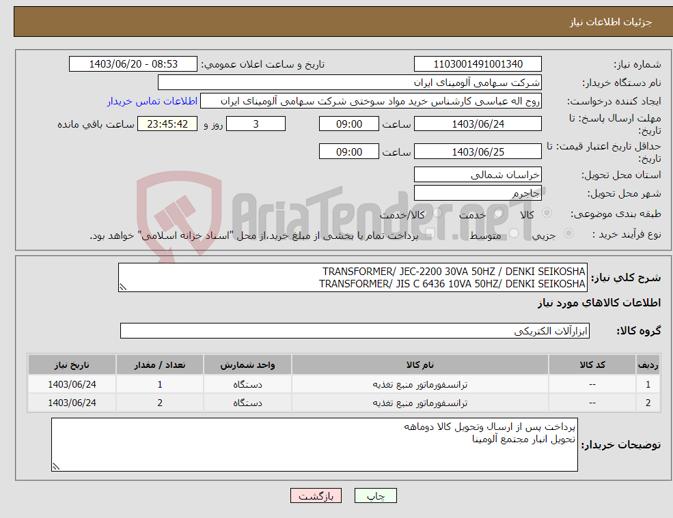
Task: Click the واحد شمارش column header
Action: (x=247, y=365)
